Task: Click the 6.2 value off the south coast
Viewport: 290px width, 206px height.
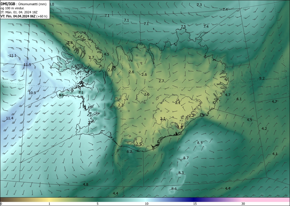Action: (129, 152)
